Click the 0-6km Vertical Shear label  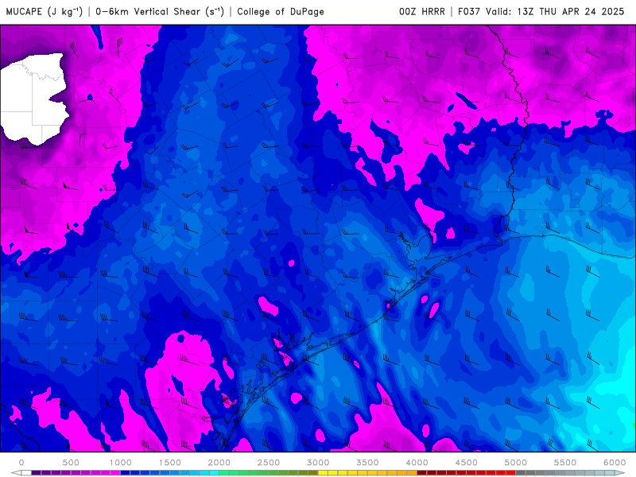[160, 12]
